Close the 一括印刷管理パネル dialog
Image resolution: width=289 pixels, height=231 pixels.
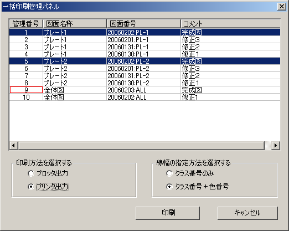282,7
